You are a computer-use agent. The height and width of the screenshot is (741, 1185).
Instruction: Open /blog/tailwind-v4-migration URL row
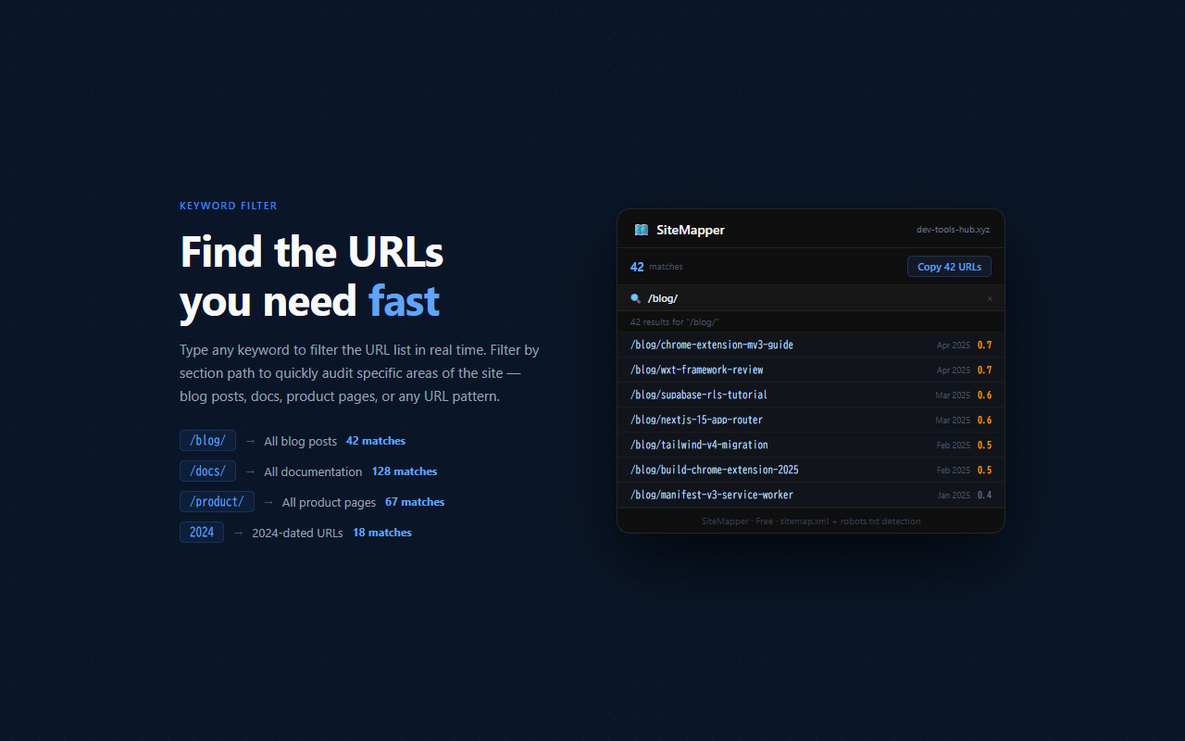811,445
